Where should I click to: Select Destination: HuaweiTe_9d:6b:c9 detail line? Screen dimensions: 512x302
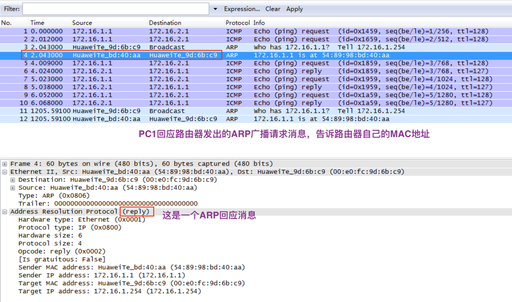(118, 180)
